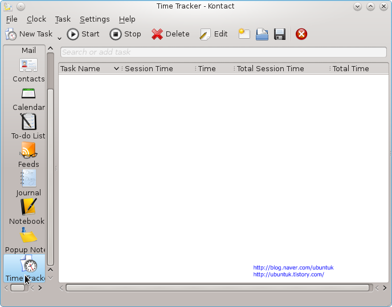Click the sidebar horizontal scroll right arrow
This screenshot has width=392, height=307.
[x=40, y=288]
